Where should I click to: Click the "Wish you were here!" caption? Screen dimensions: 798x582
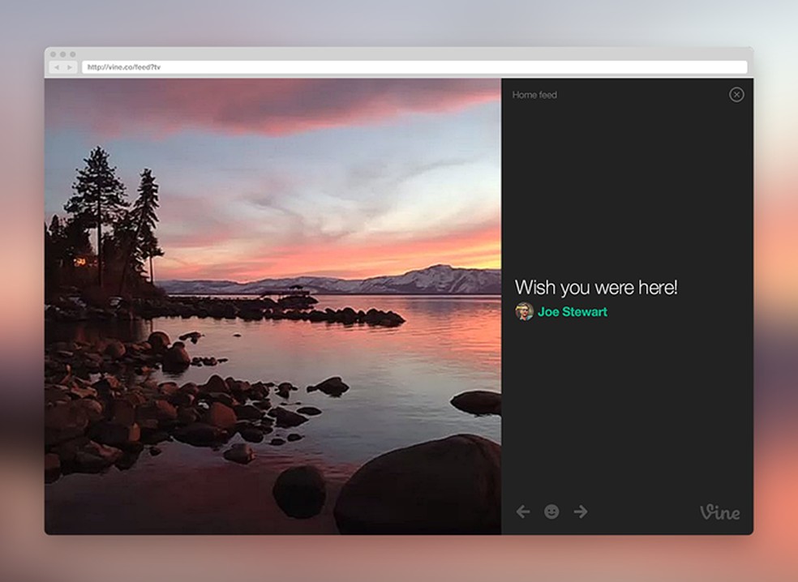(x=596, y=287)
